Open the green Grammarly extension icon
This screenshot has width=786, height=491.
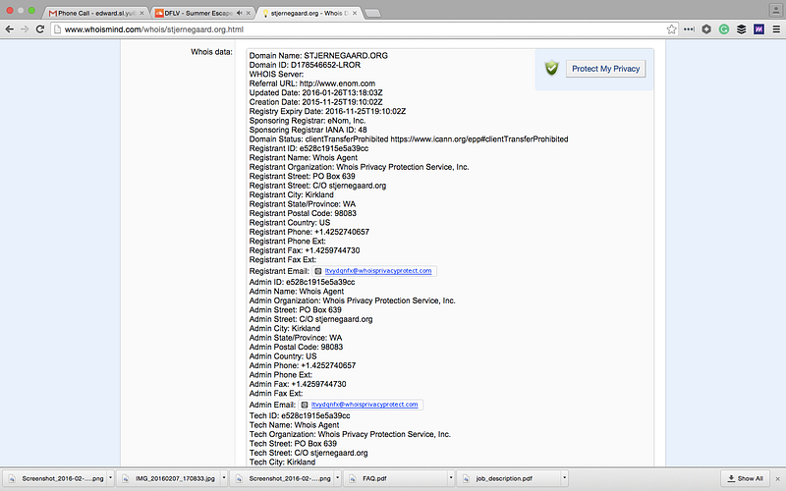click(724, 29)
